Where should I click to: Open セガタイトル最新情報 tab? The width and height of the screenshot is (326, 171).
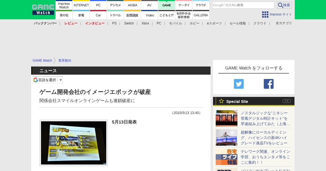(x=184, y=15)
